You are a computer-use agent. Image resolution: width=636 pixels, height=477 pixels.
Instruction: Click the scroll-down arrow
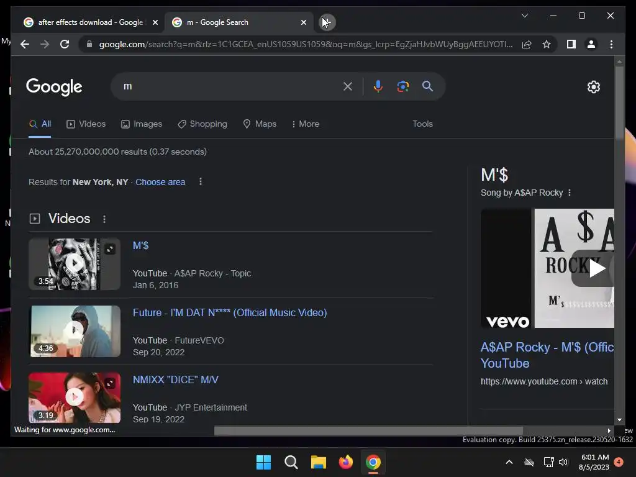[619, 420]
